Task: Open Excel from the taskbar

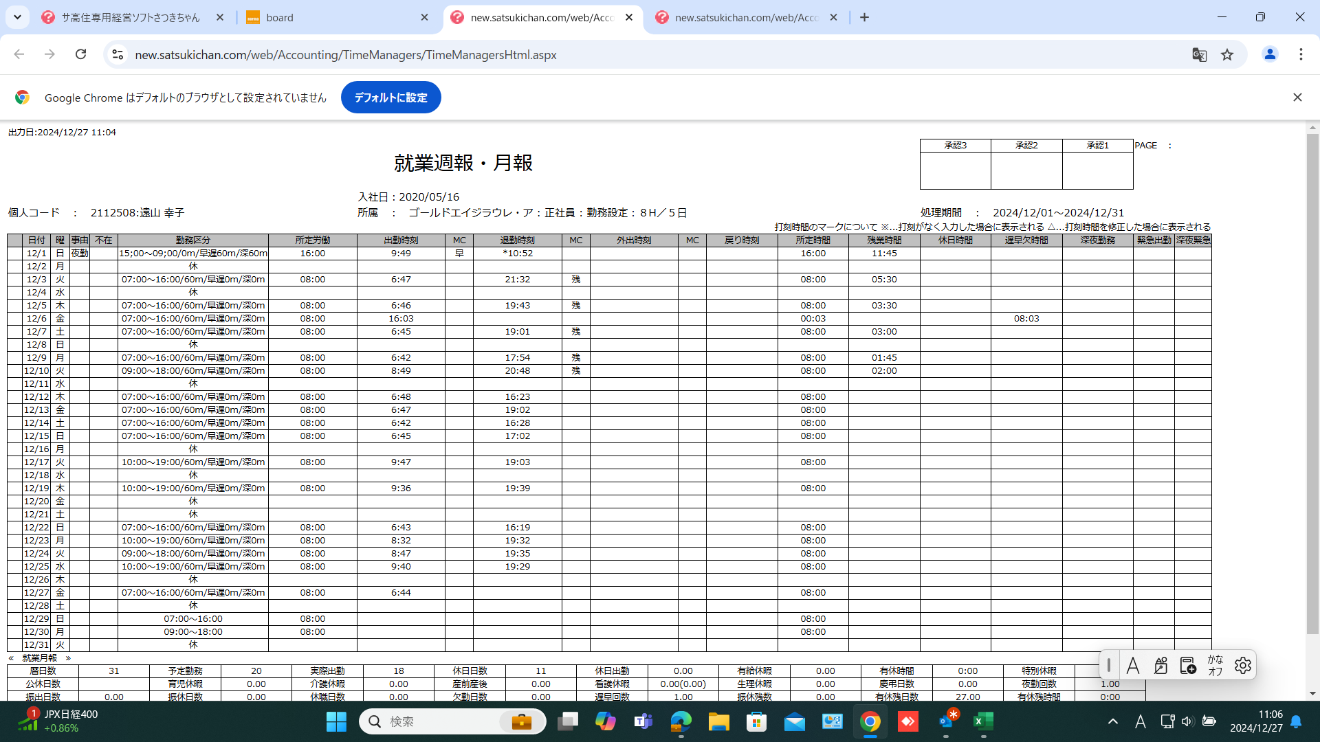Action: (x=983, y=721)
